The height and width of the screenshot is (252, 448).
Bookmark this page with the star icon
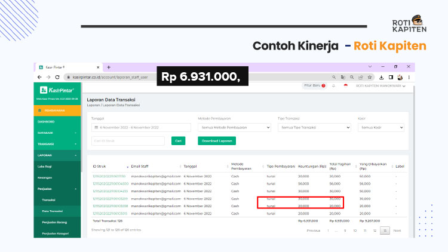click(370, 77)
